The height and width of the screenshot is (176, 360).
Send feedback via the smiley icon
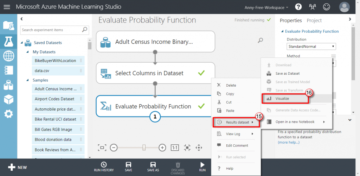pos(326,7)
